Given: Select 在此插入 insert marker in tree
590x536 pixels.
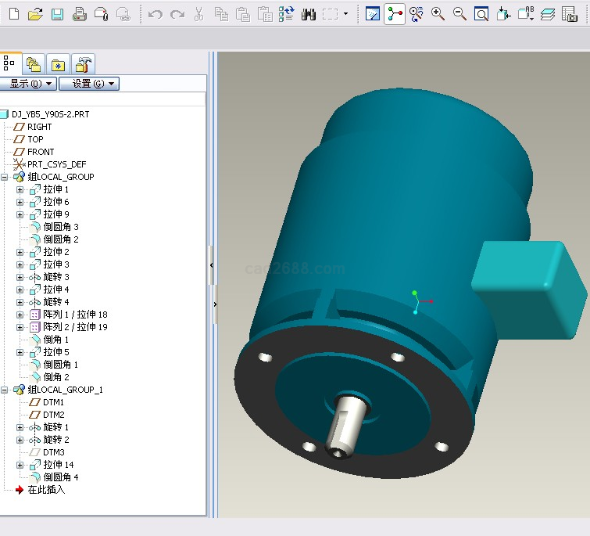Looking at the screenshot, I should click(46, 490).
